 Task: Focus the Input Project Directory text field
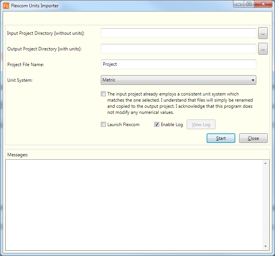click(178, 33)
